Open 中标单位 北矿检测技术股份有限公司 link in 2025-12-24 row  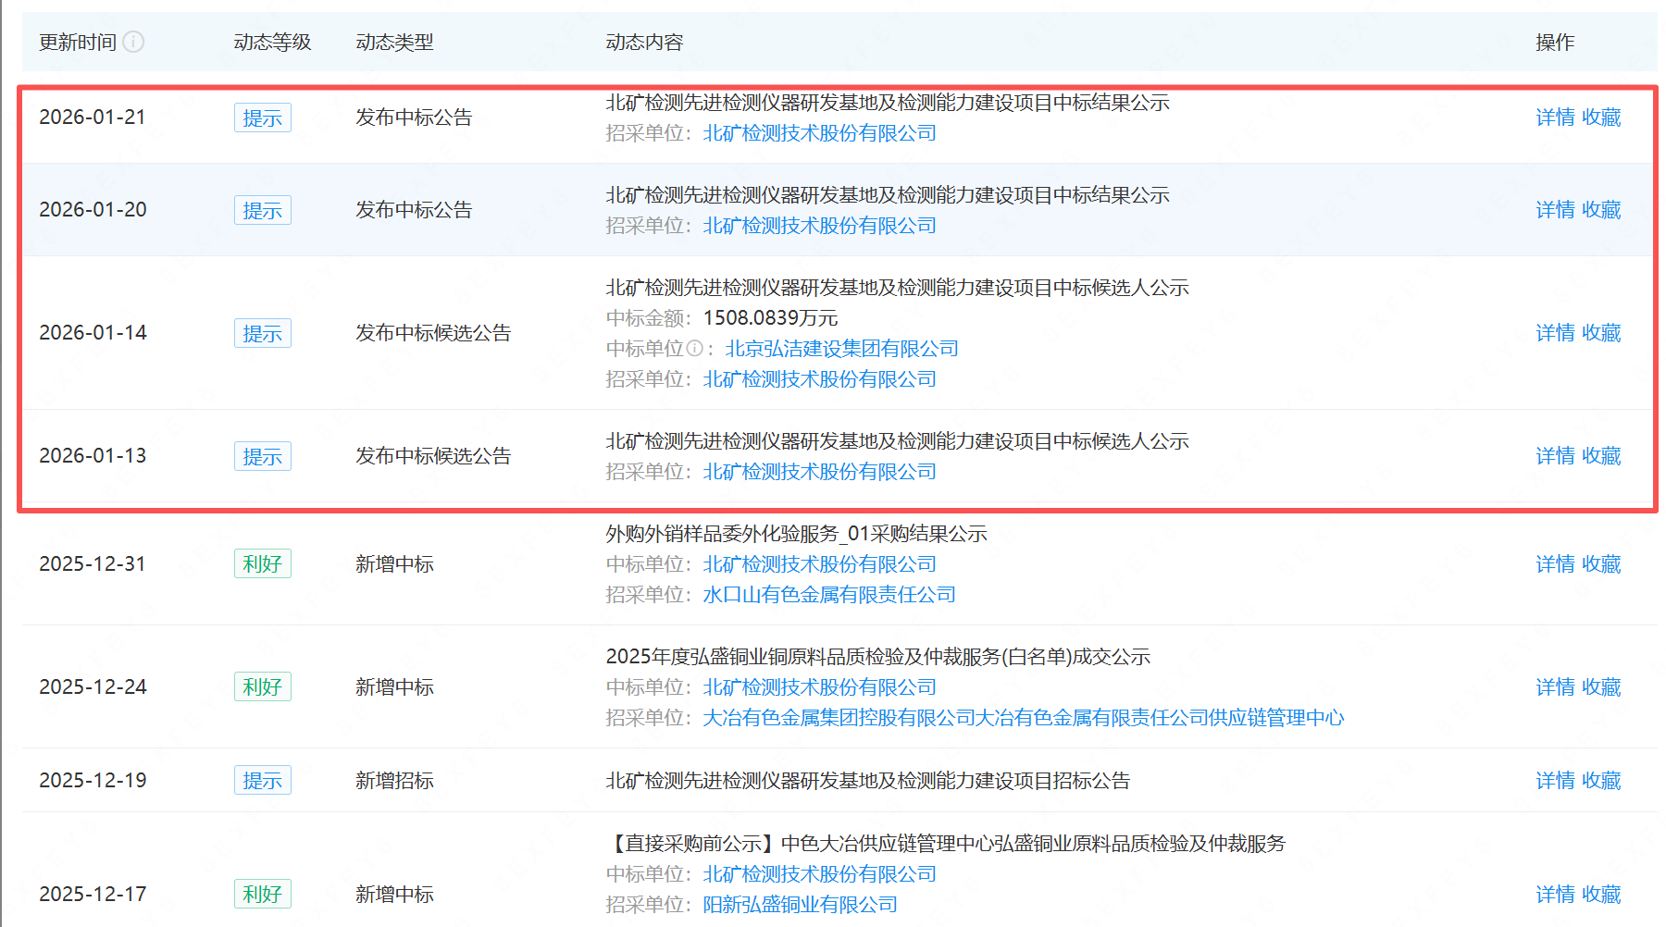(819, 687)
